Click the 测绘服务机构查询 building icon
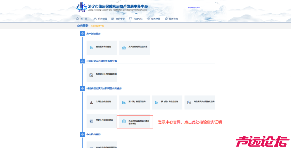 [91, 48]
